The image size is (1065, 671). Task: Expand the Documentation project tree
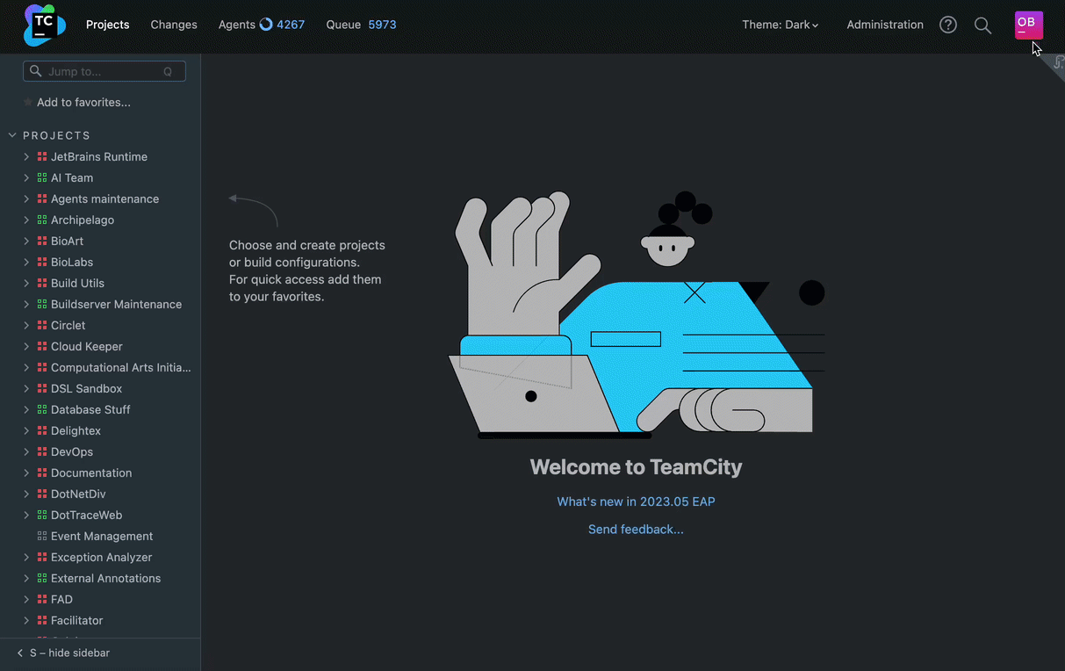(26, 473)
